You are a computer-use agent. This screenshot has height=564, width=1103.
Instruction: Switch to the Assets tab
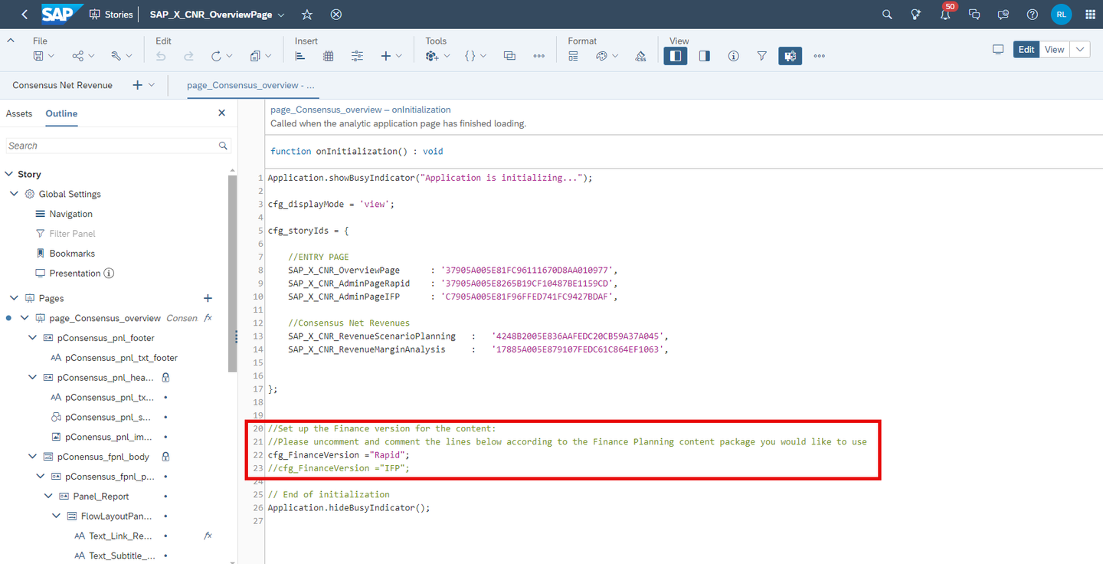19,113
